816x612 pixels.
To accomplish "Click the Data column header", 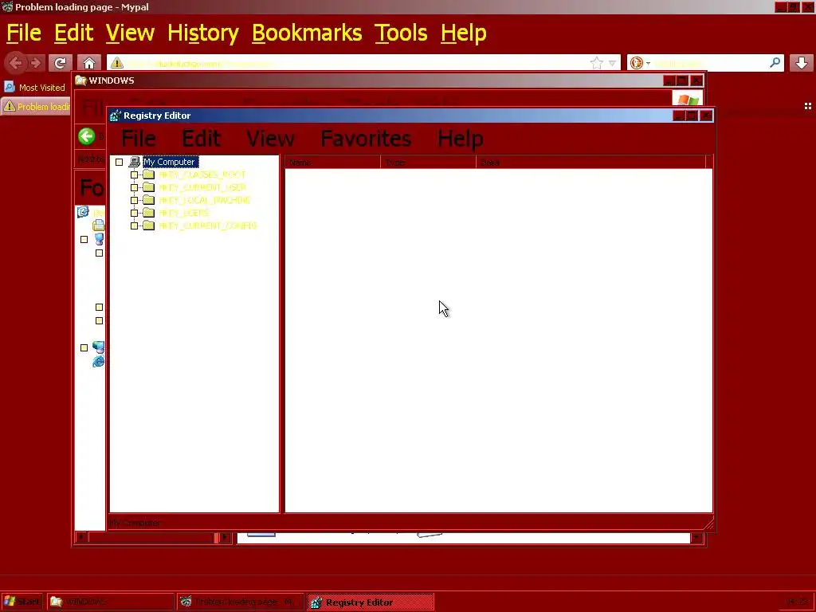I will click(x=590, y=163).
